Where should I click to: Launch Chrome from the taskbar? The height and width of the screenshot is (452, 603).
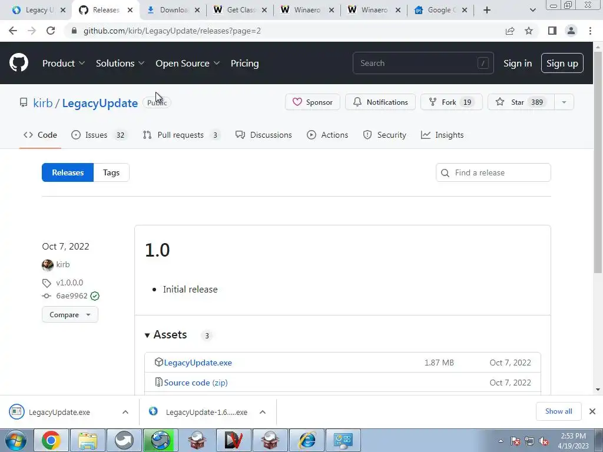51,440
